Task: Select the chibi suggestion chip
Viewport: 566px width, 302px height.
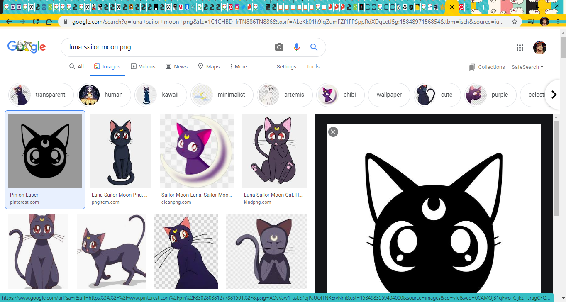Action: (340, 95)
